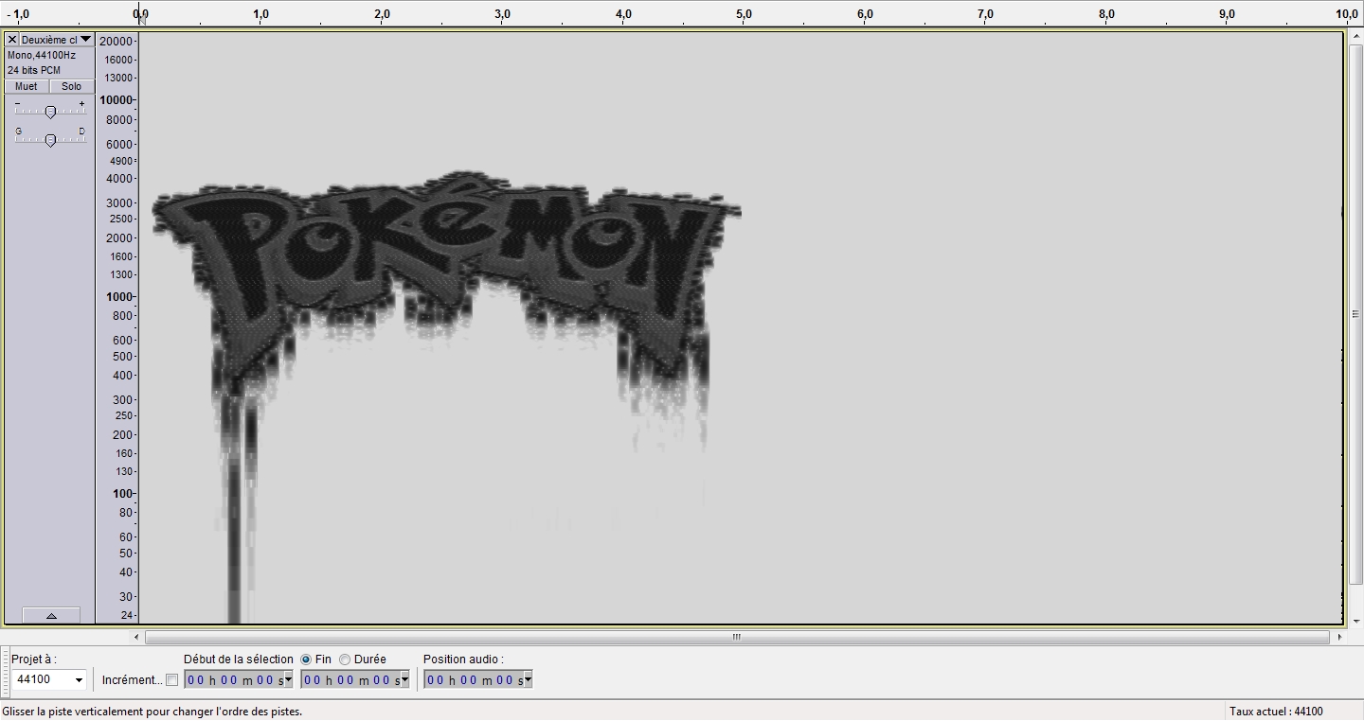Open the selection start time format menu

pyautogui.click(x=288, y=679)
